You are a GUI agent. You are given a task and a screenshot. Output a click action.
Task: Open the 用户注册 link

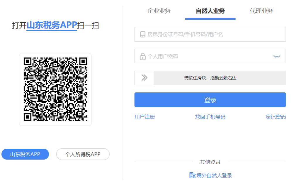click(145, 117)
